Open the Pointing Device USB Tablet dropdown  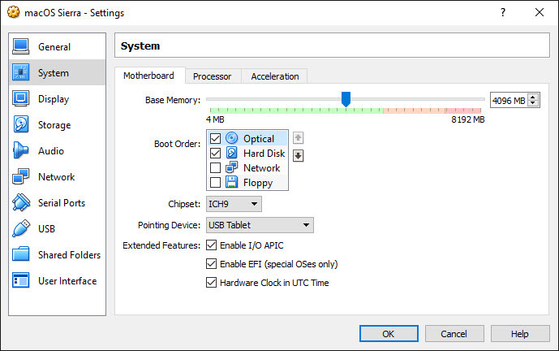(x=260, y=225)
